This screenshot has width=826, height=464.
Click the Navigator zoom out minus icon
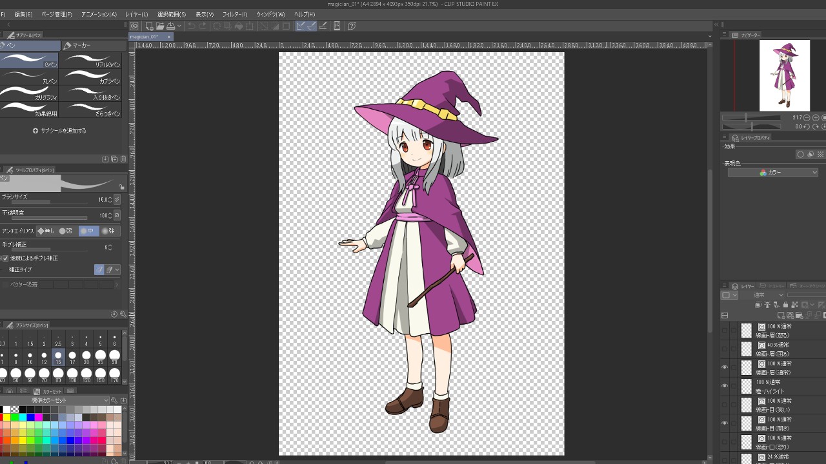(x=807, y=118)
